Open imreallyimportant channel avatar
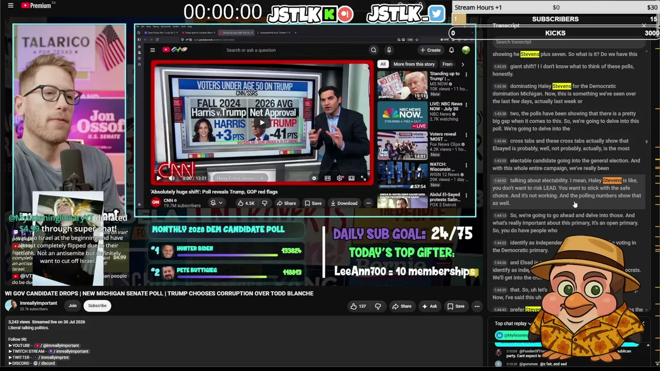This screenshot has width=660, height=371. pyautogui.click(x=11, y=306)
